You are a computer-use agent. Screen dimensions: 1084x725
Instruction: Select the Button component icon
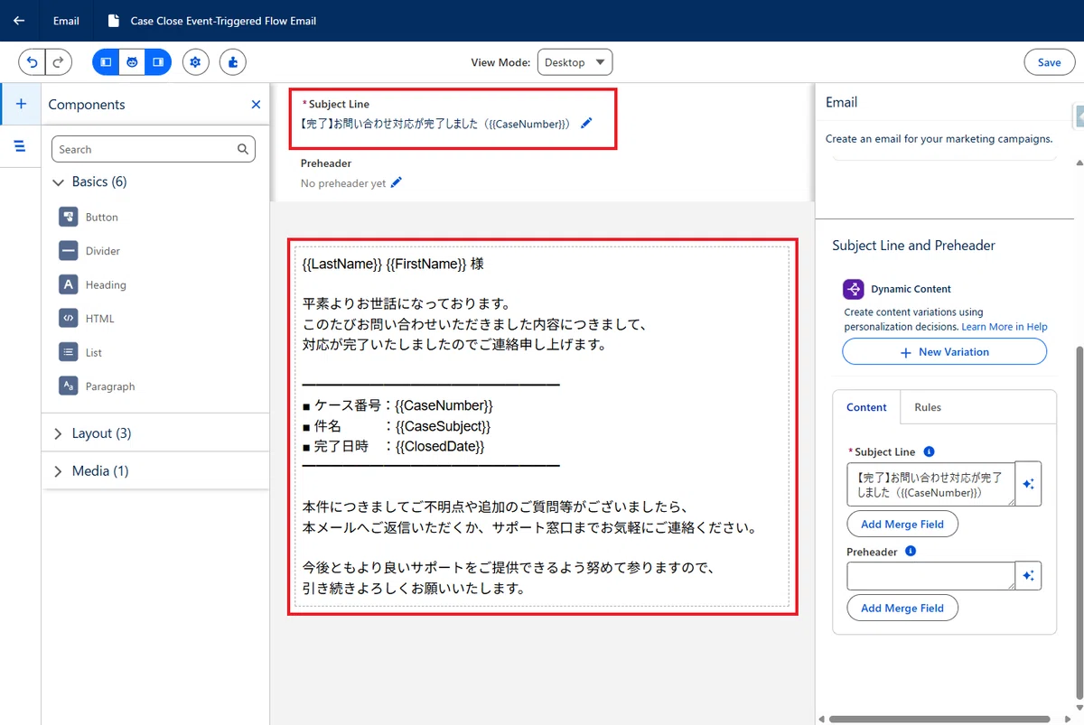pos(68,217)
